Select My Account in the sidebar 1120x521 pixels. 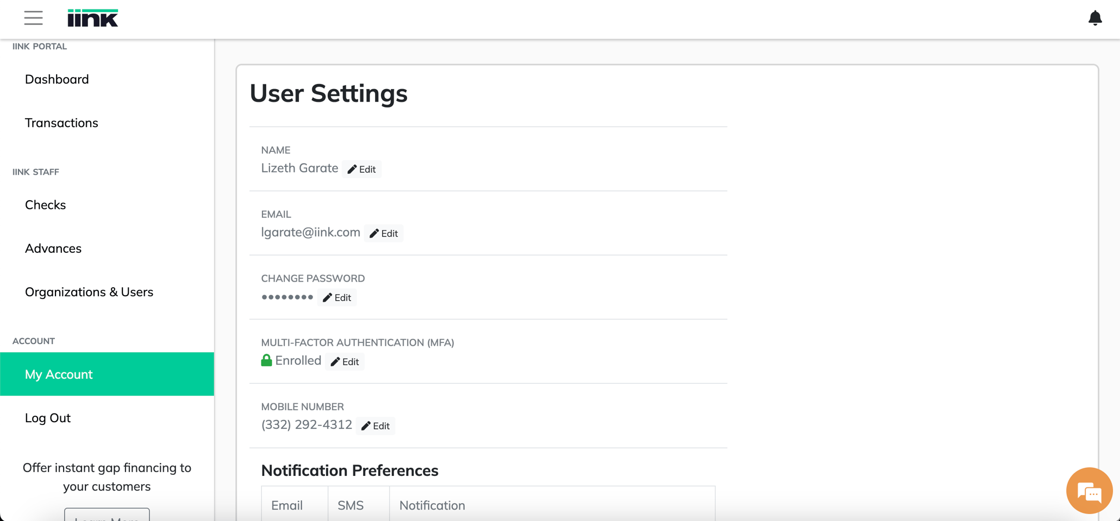pos(58,374)
